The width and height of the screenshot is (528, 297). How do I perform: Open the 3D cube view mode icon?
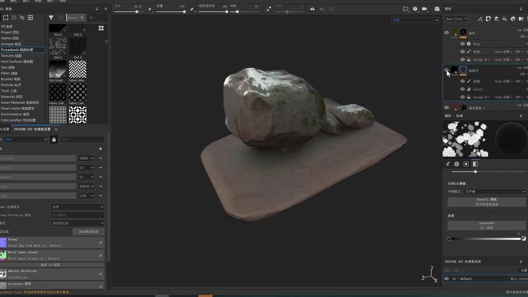(415, 9)
